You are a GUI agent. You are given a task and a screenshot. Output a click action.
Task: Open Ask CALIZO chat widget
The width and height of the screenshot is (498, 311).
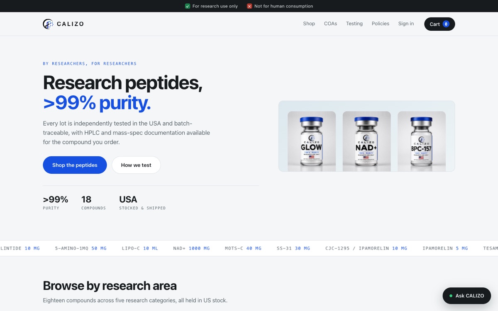coord(467,296)
